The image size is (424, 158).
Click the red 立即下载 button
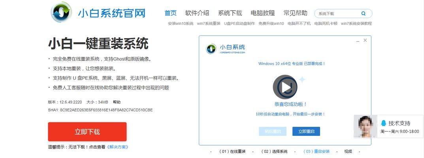pyautogui.click(x=87, y=132)
